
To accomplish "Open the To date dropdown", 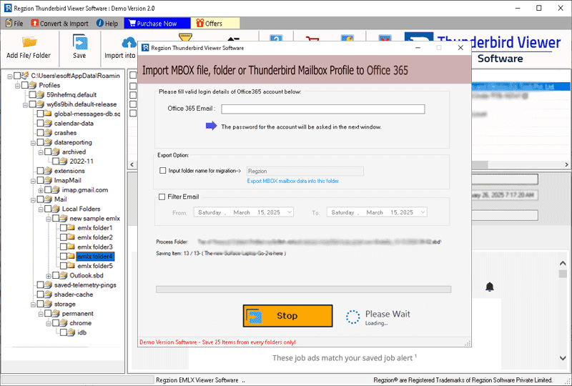I will point(423,212).
